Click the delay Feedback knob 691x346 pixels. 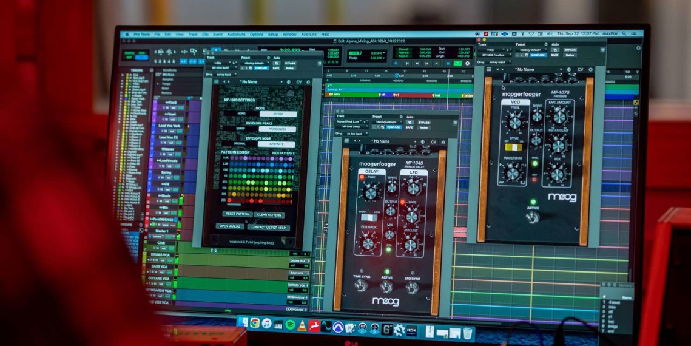pos(368,243)
